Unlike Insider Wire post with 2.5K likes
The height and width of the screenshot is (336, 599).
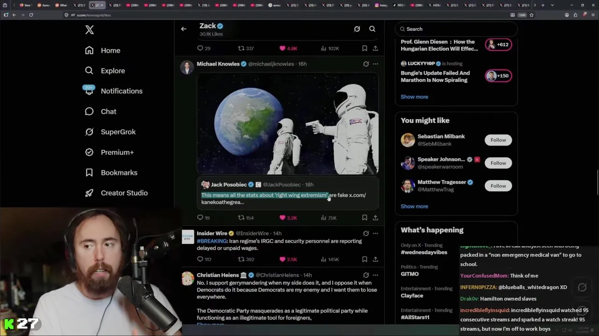coord(288,259)
